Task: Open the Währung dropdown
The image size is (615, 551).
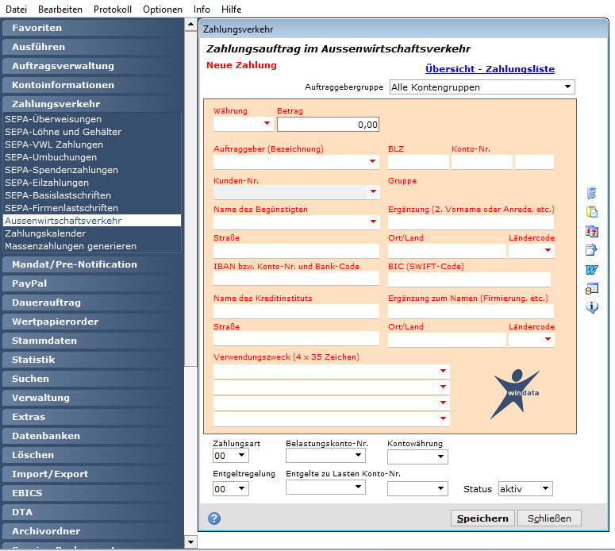Action: tap(267, 124)
